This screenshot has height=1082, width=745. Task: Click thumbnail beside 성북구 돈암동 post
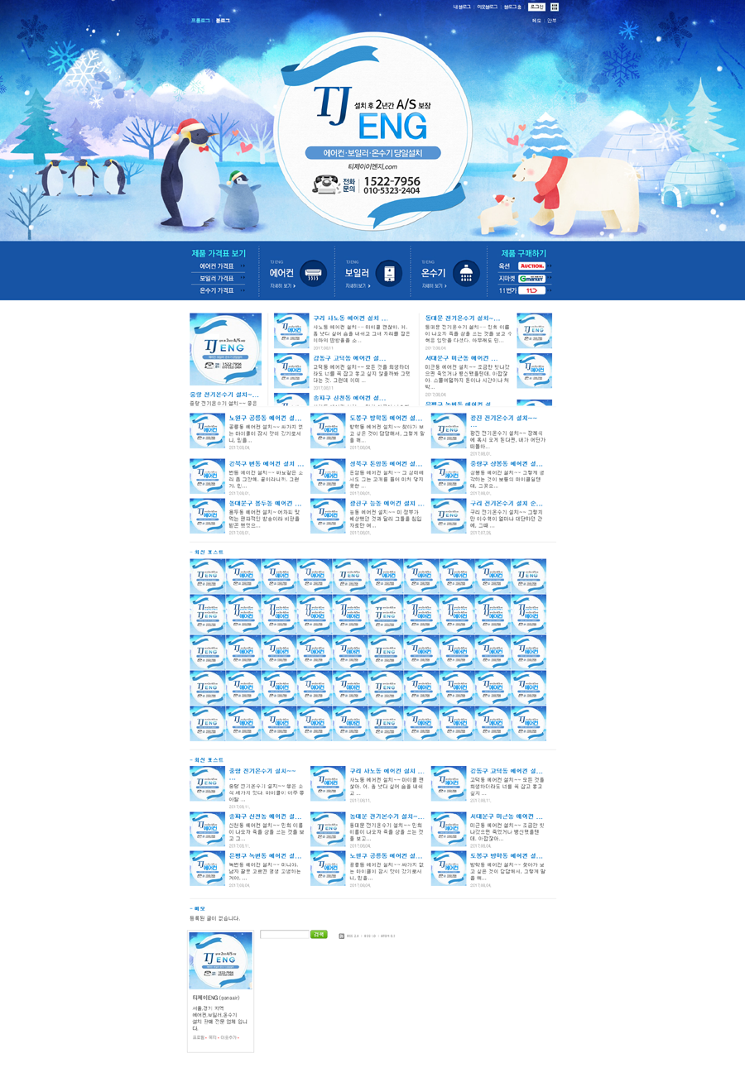[328, 476]
